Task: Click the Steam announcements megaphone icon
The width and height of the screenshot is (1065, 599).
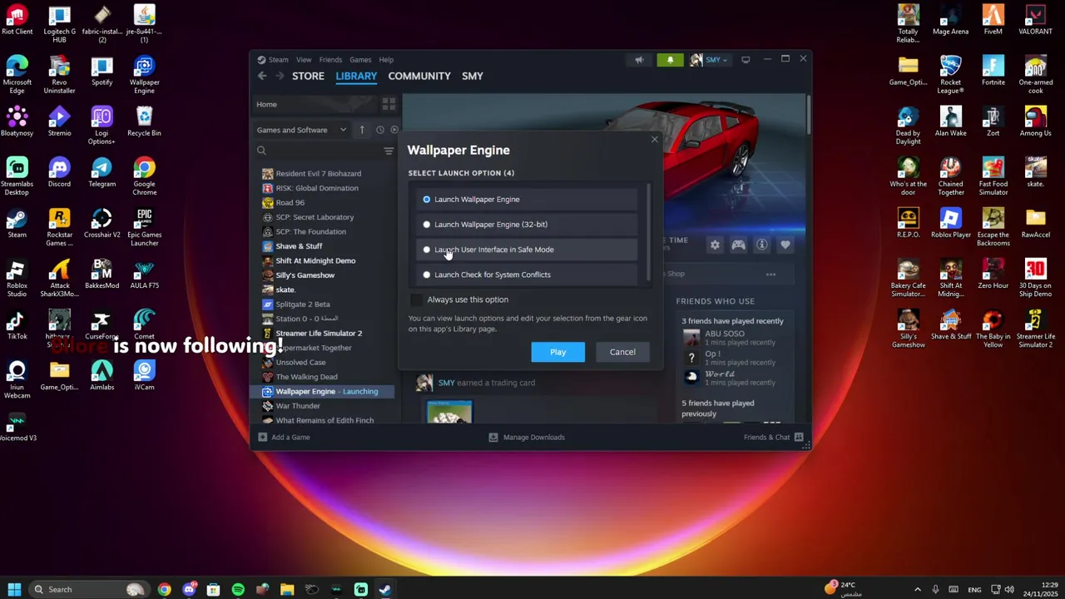Action: click(x=639, y=60)
